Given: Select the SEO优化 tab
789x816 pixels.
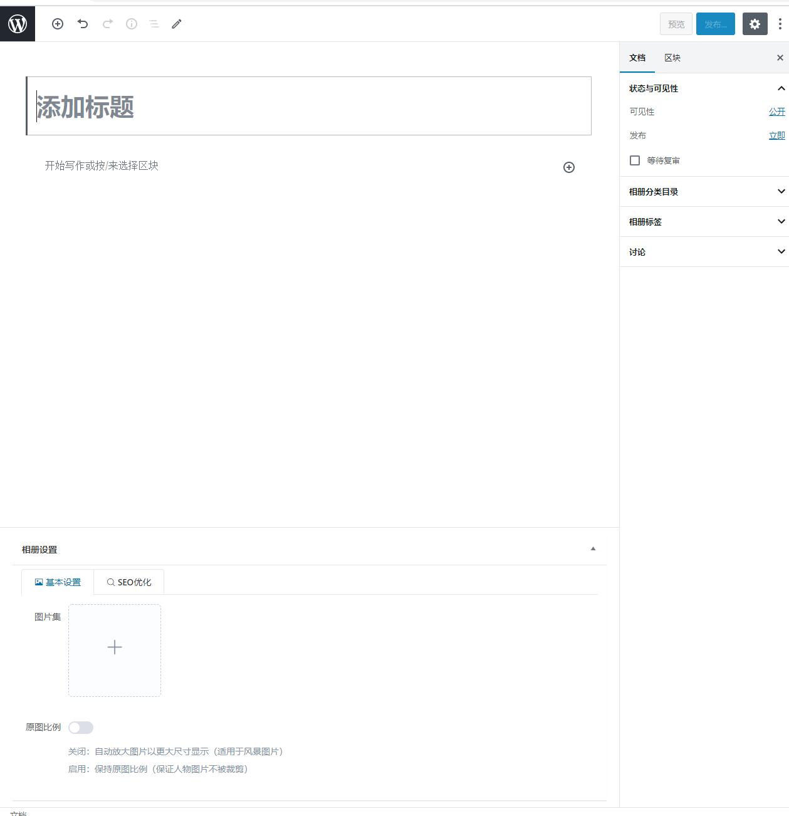Looking at the screenshot, I should (129, 582).
